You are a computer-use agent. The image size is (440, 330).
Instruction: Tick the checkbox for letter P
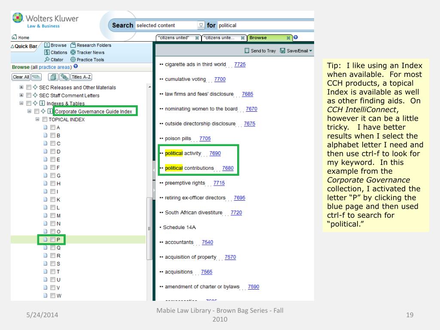(52, 239)
